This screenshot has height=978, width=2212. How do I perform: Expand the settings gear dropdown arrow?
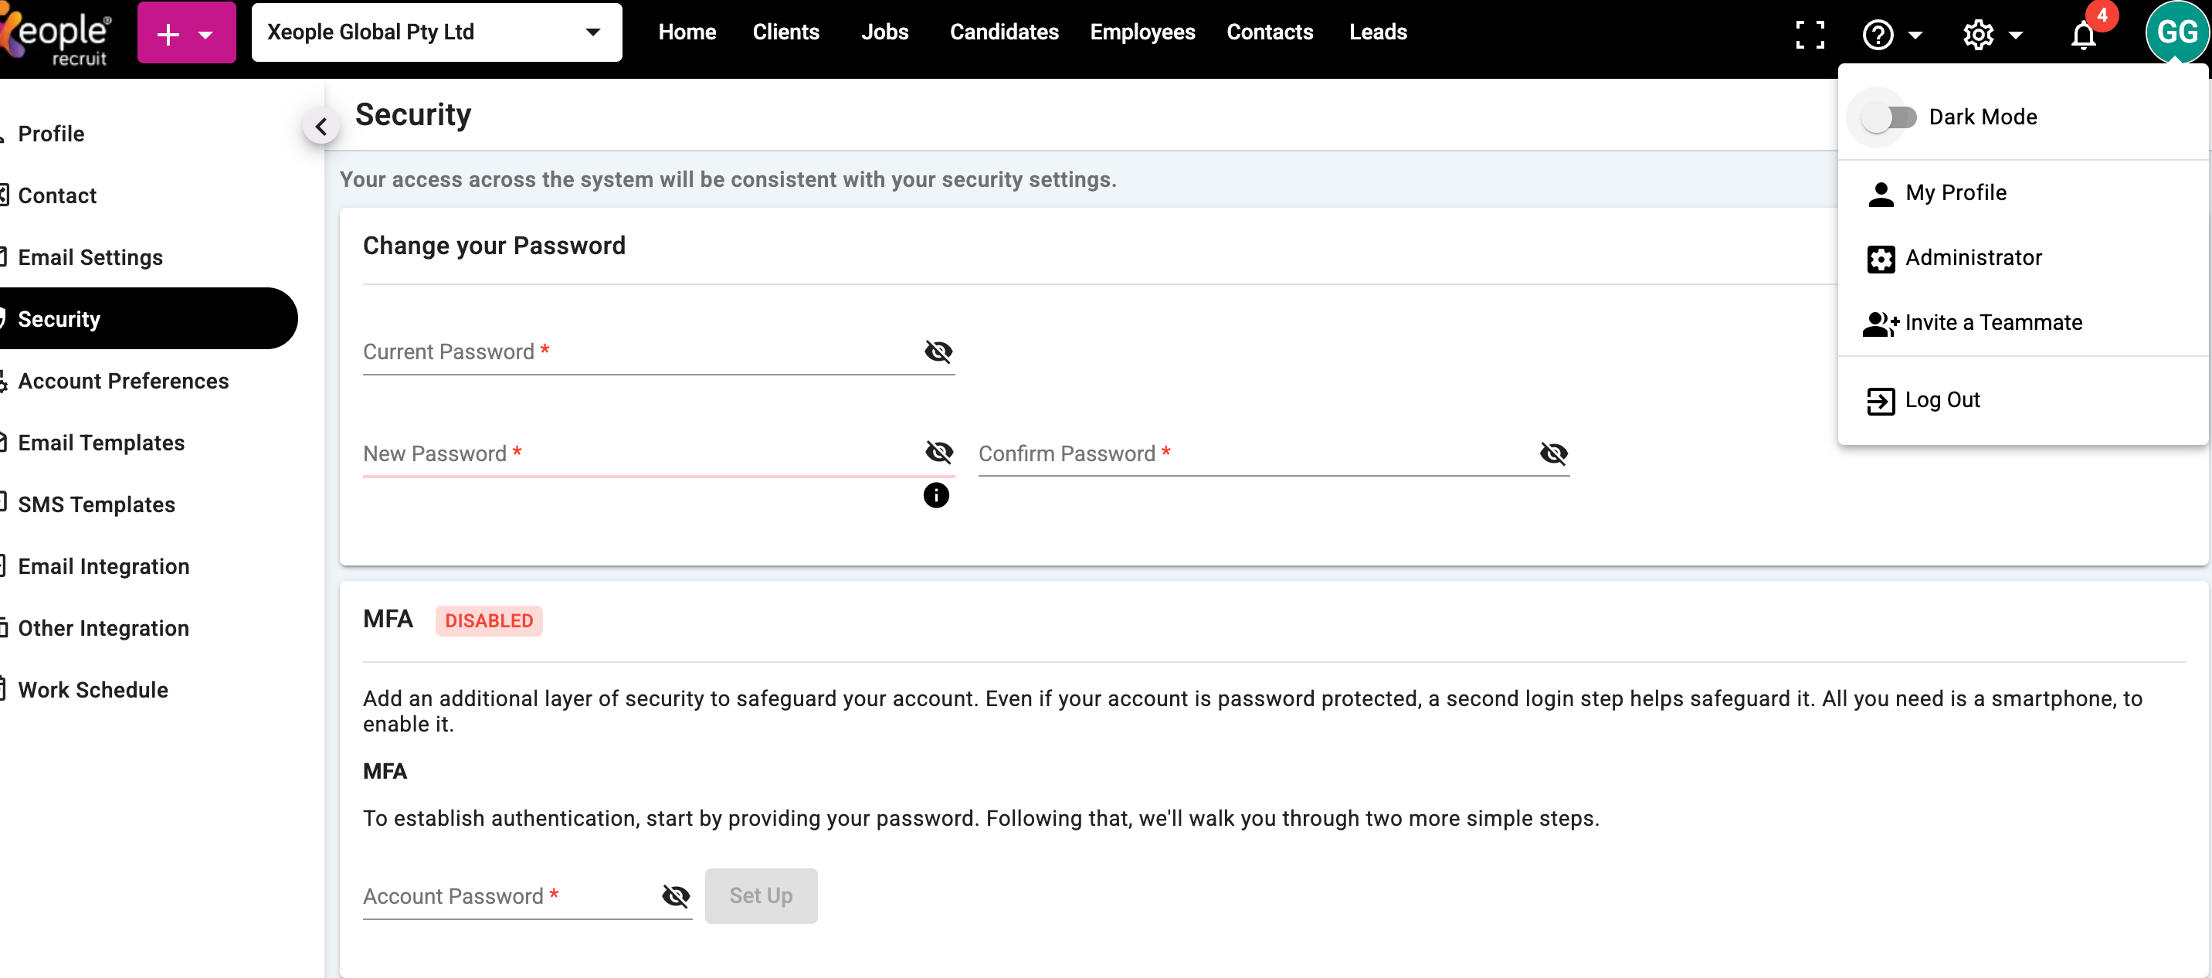2015,36
